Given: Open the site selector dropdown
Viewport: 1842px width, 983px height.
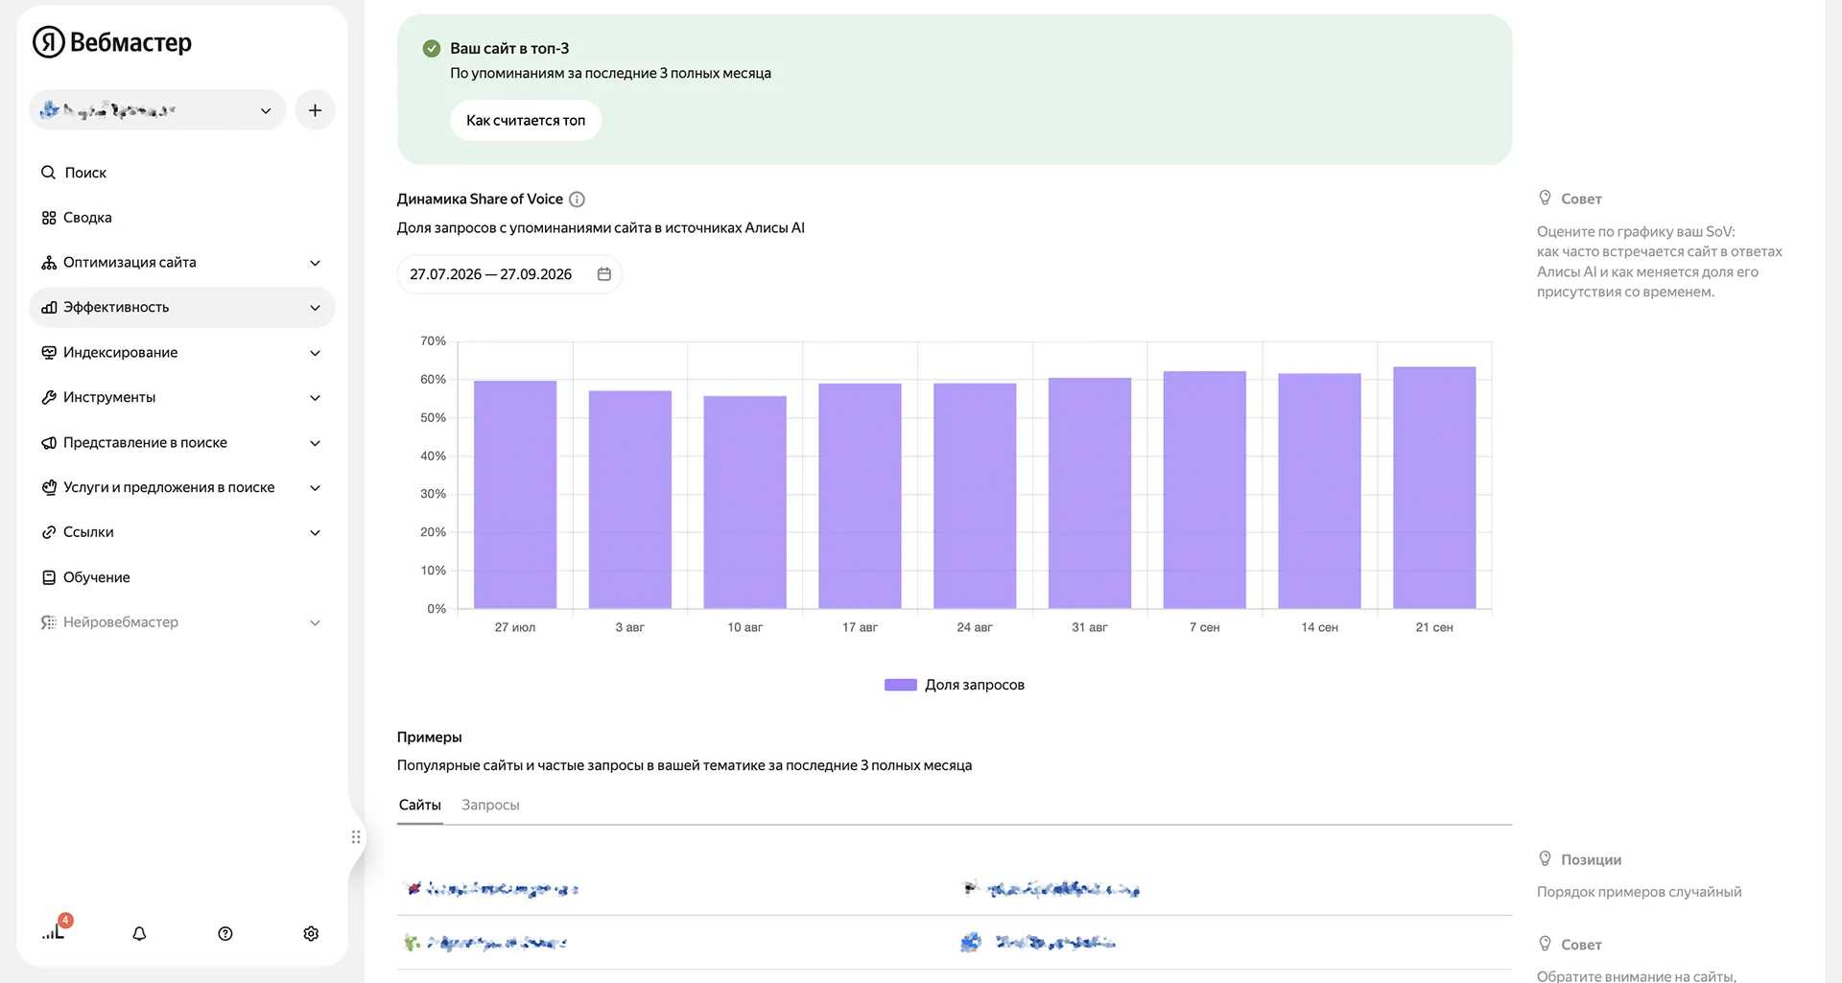Looking at the screenshot, I should point(158,110).
